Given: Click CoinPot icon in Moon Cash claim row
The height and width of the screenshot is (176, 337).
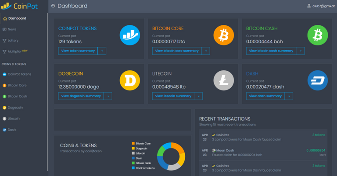Looking at the screenshot, I should [x=214, y=135].
